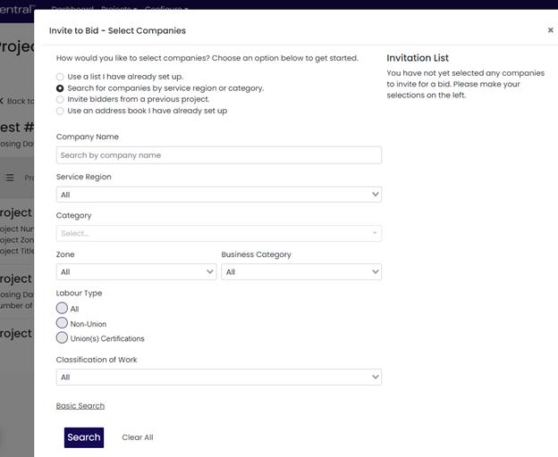Choose 'Invite bidders from a previous project'
This screenshot has width=558, height=457.
[x=60, y=100]
